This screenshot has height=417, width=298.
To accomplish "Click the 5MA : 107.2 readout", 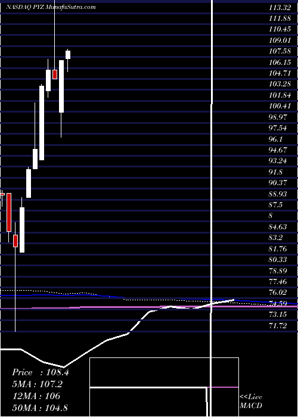I will [x=39, y=384].
